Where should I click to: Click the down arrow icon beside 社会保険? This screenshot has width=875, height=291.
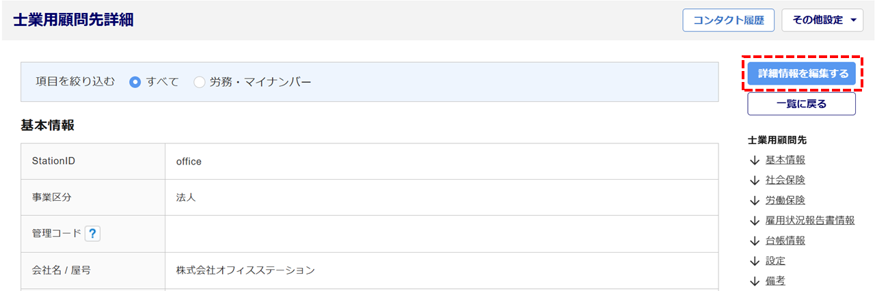(x=755, y=180)
